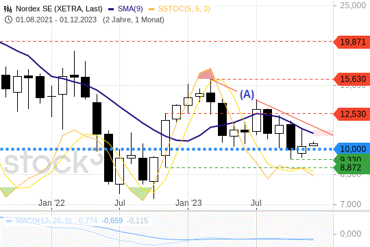Click the MACD value -0,115
This screenshot has height=247, width=370.
137,221
